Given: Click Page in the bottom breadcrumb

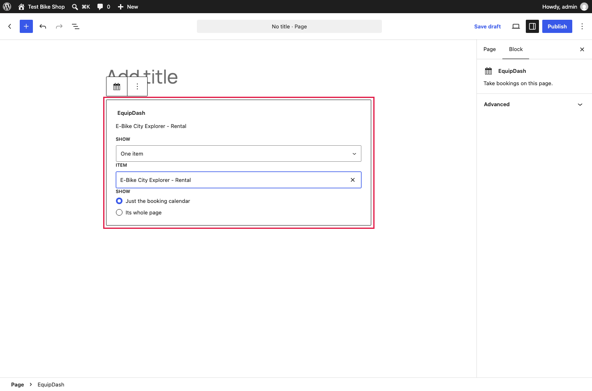Looking at the screenshot, I should (18, 384).
